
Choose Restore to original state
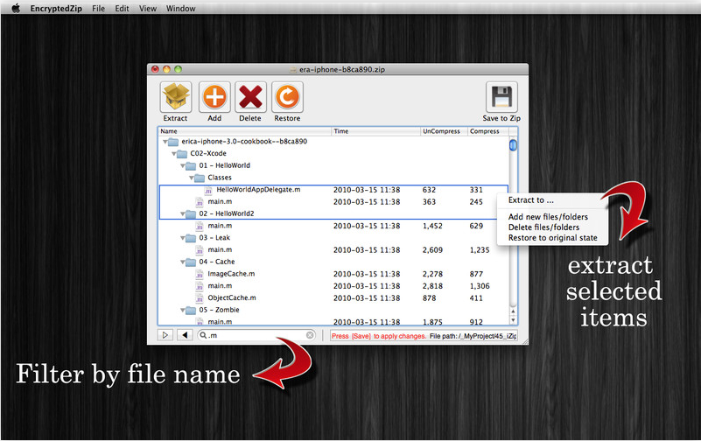tap(552, 238)
